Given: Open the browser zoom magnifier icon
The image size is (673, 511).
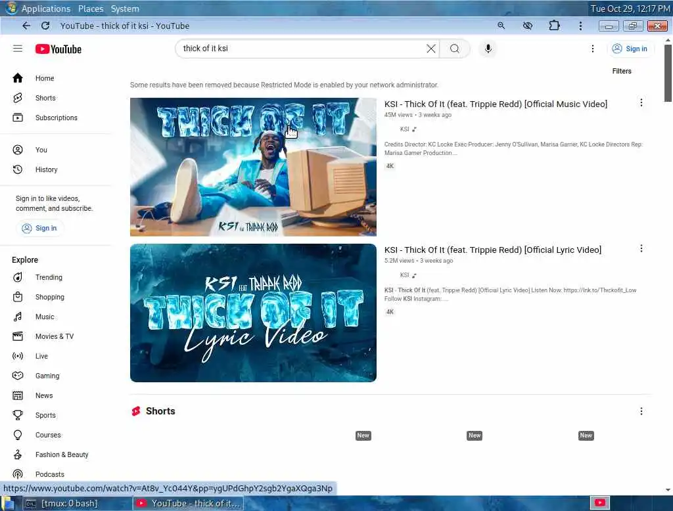Looking at the screenshot, I should point(501,26).
